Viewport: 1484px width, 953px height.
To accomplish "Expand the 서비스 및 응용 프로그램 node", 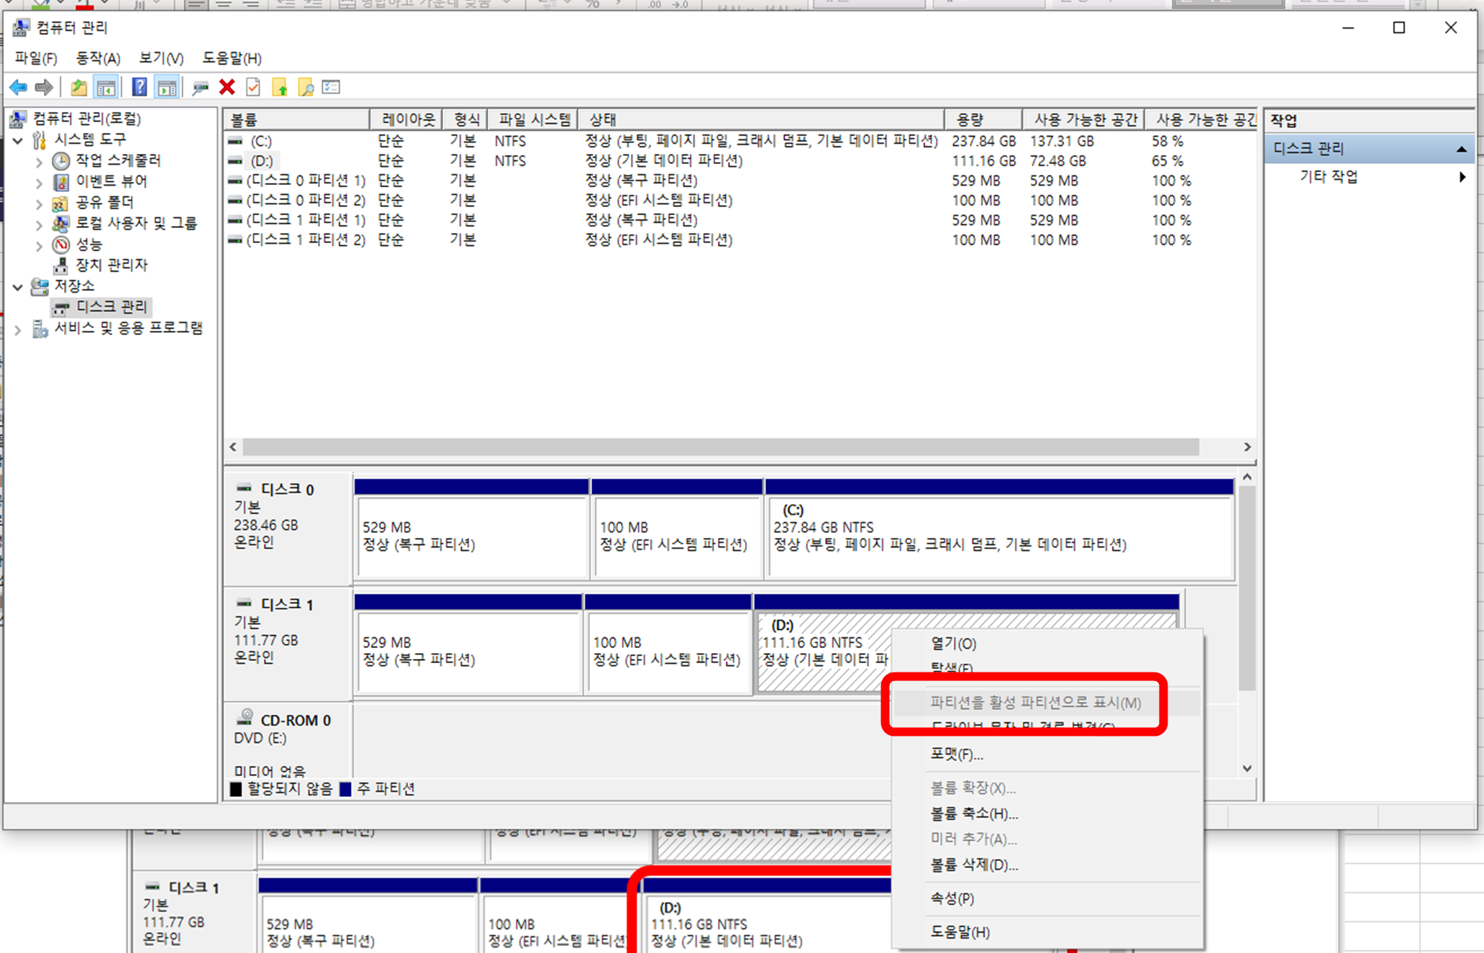I will (x=18, y=330).
